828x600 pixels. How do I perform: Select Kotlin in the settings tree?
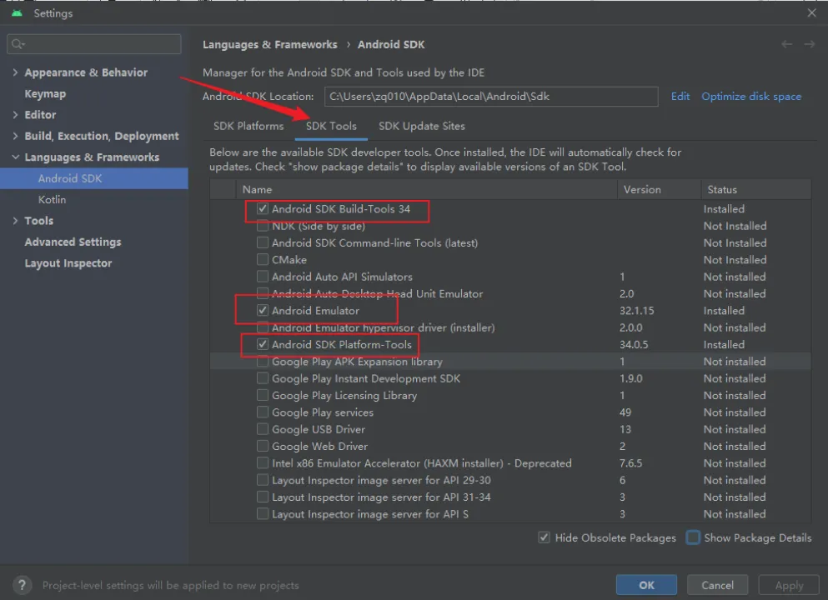(52, 200)
